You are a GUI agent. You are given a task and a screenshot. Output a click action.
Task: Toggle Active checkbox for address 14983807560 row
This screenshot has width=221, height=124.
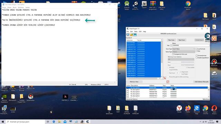[127, 92]
